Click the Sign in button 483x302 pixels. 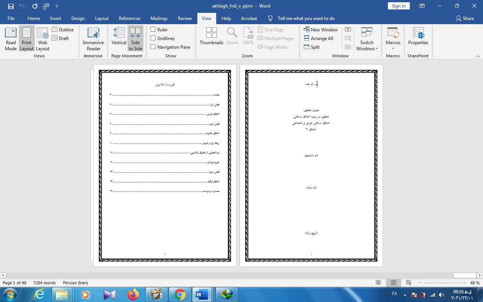coord(398,6)
